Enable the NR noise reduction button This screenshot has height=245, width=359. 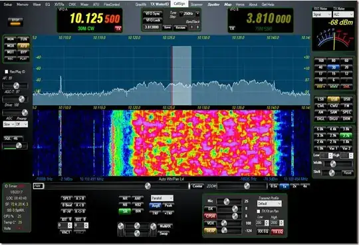(125, 198)
